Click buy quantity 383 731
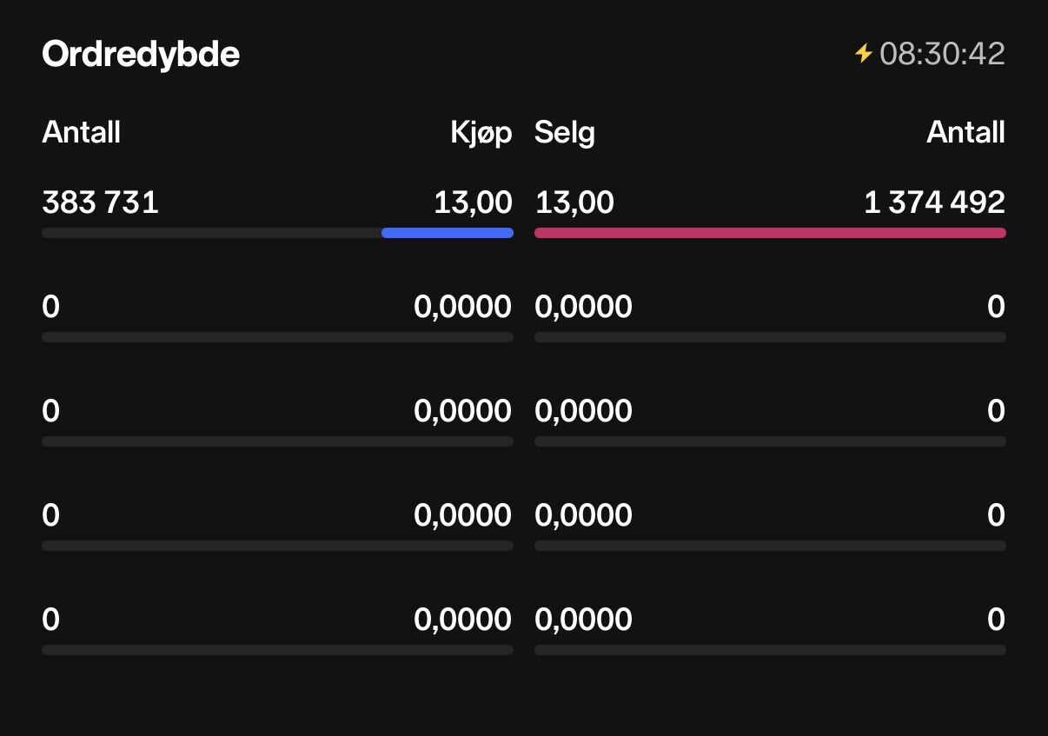 [100, 202]
